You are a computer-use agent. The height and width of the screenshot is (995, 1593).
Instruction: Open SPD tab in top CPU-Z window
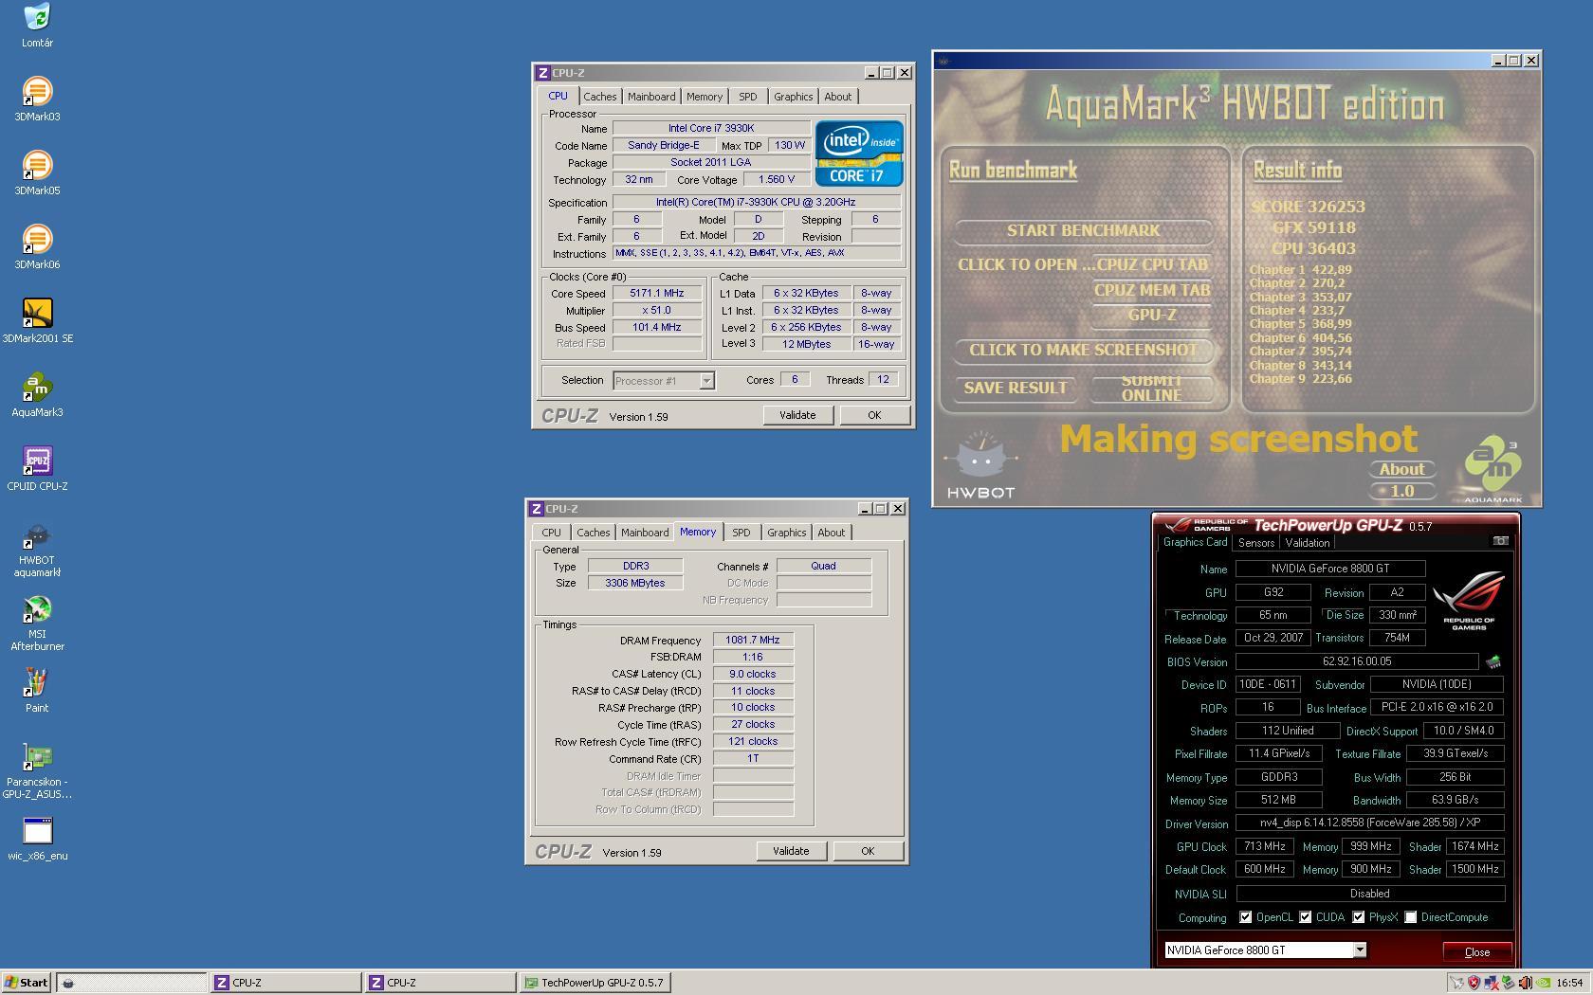tap(748, 97)
